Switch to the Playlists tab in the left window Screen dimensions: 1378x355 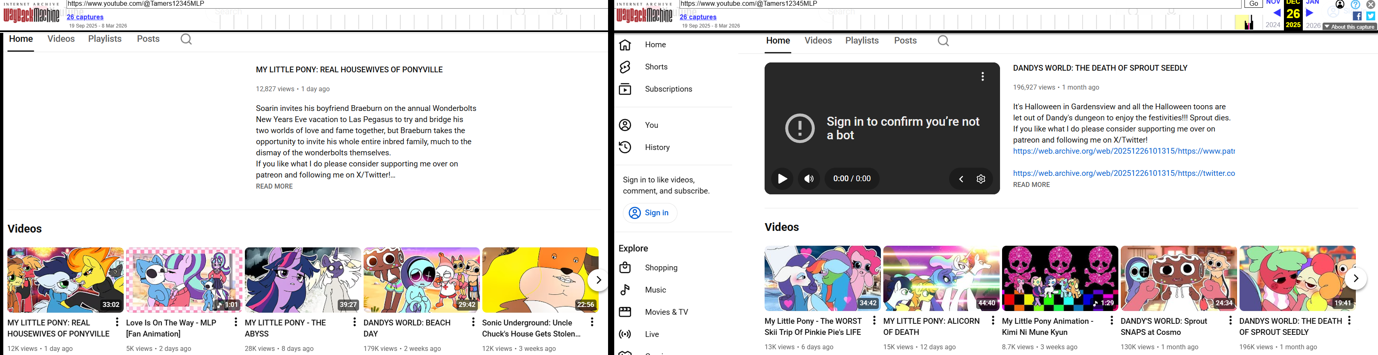pyautogui.click(x=105, y=39)
